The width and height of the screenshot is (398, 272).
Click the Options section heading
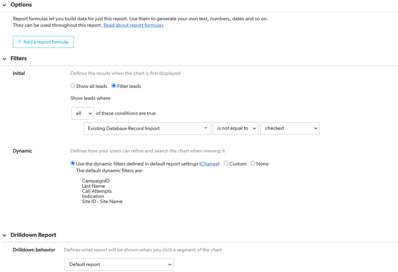point(21,4)
